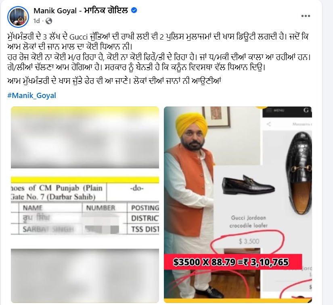Open Manik Goyal's profile picture
This screenshot has width=333, height=305.
[18, 17]
